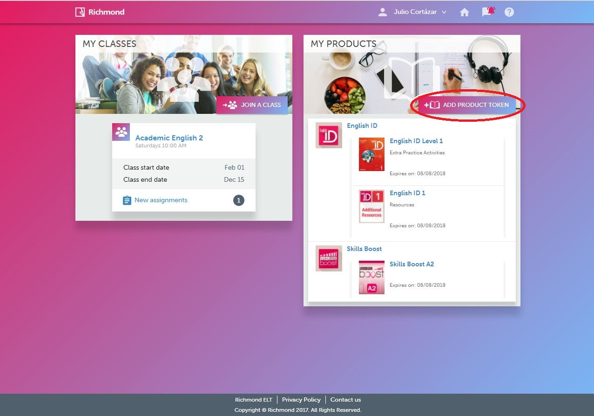Open the New assignments link
Viewport: 594px width, 416px height.
tap(161, 200)
